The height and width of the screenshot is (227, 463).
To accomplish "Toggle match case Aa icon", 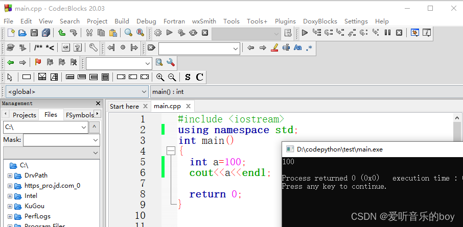I will click(297, 47).
